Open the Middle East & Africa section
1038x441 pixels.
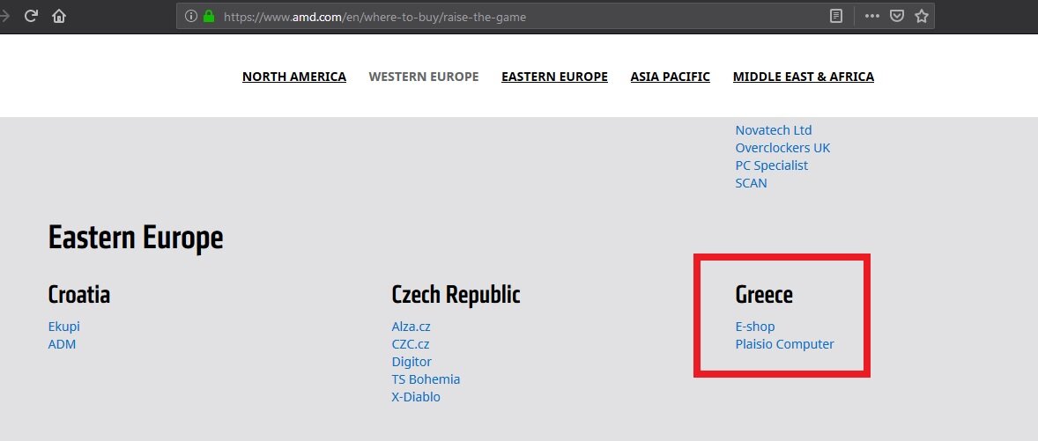click(803, 77)
